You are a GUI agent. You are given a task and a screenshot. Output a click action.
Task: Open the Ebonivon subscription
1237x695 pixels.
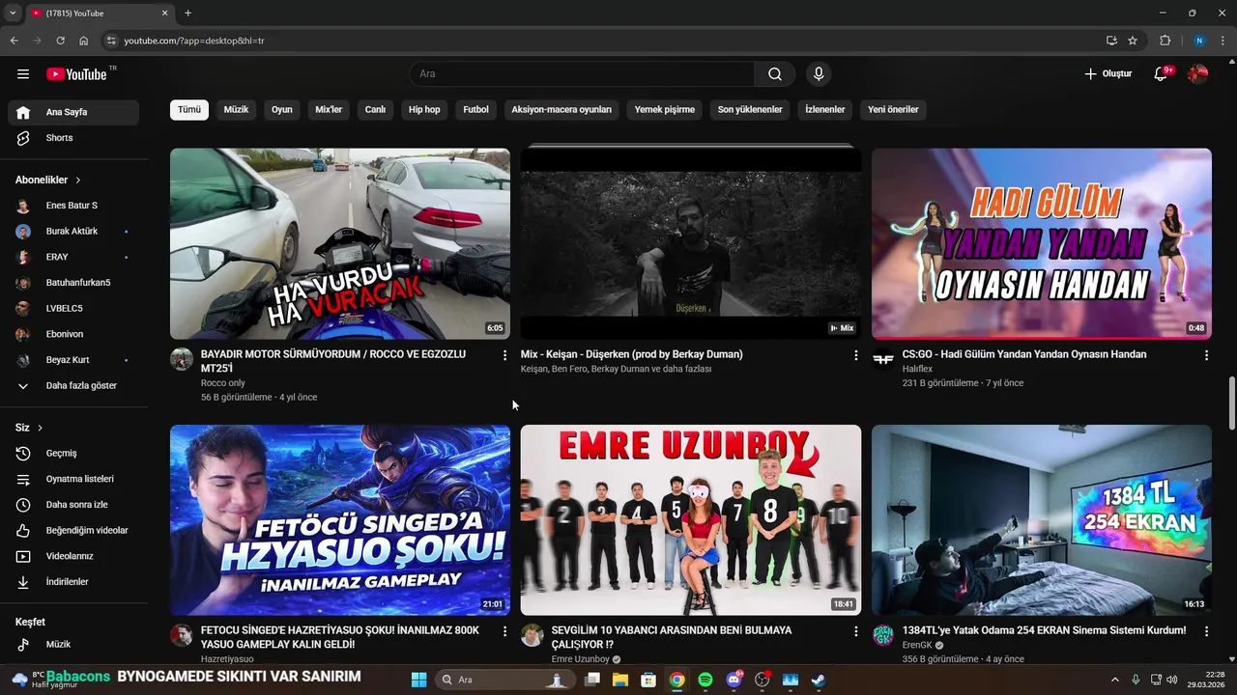coord(73,334)
